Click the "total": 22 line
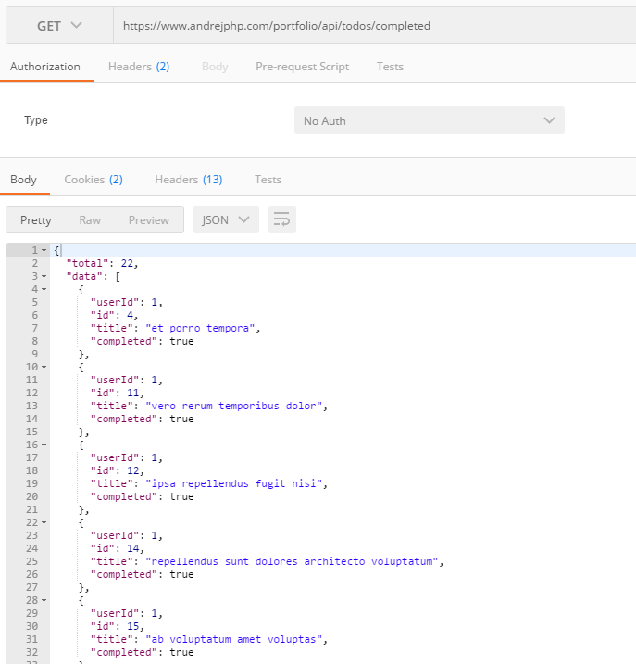The width and height of the screenshot is (636, 664). tap(103, 263)
